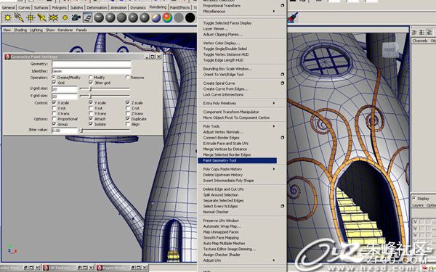
Task: Click the Hypershade minimized window icon
Action: tap(100, 268)
